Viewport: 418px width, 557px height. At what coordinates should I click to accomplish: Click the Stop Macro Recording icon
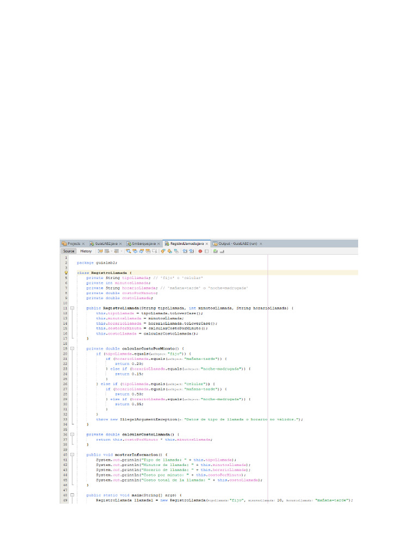206,251
